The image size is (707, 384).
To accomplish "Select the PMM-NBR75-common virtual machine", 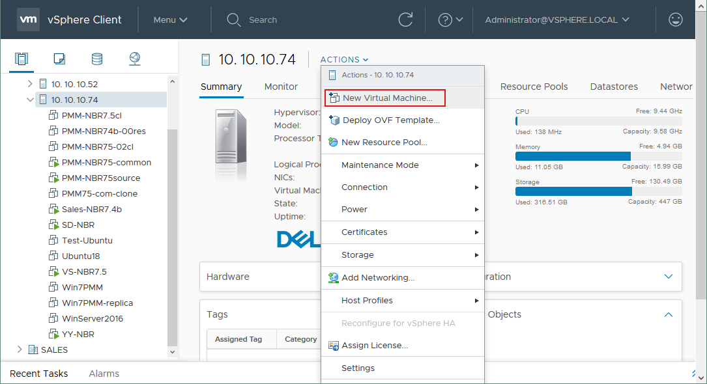I will 106,162.
